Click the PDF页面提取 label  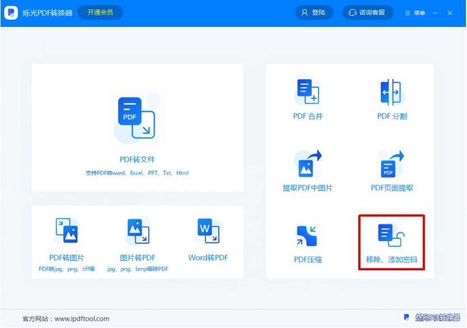tap(392, 188)
